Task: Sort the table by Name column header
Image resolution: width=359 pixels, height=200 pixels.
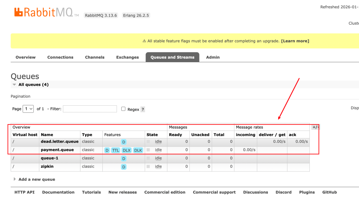Action: click(47, 135)
